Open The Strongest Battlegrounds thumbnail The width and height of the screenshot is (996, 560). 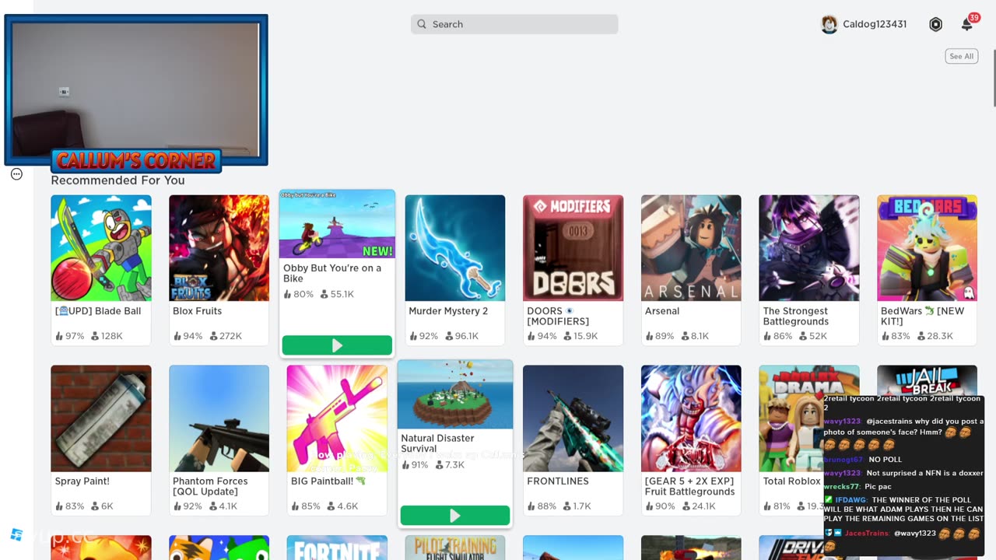coord(809,247)
